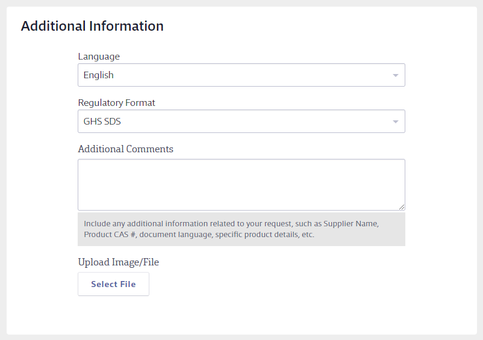This screenshot has height=340, width=483.
Task: Click 'specific product details' in hint text
Action: coord(257,235)
